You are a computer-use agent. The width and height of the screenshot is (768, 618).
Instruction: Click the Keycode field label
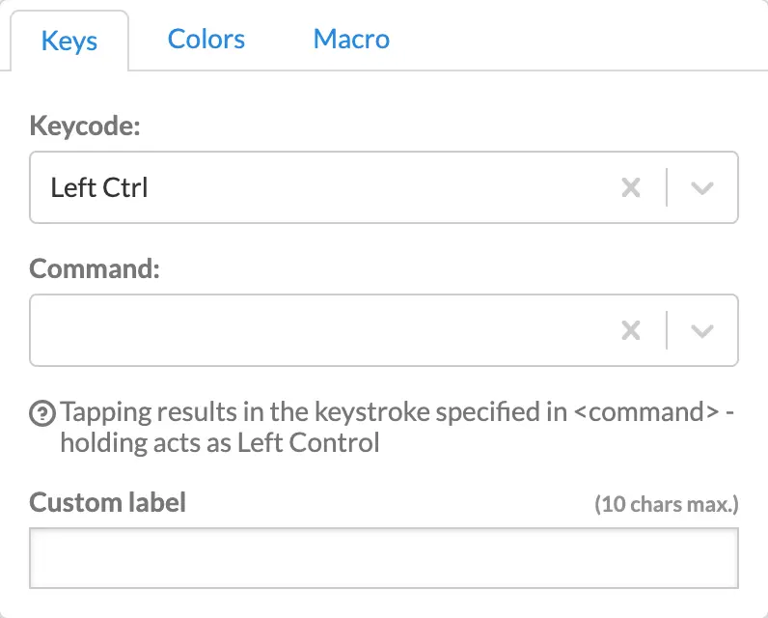86,126
